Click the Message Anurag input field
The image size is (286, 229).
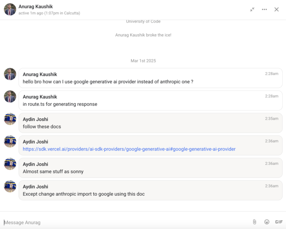pos(126,222)
